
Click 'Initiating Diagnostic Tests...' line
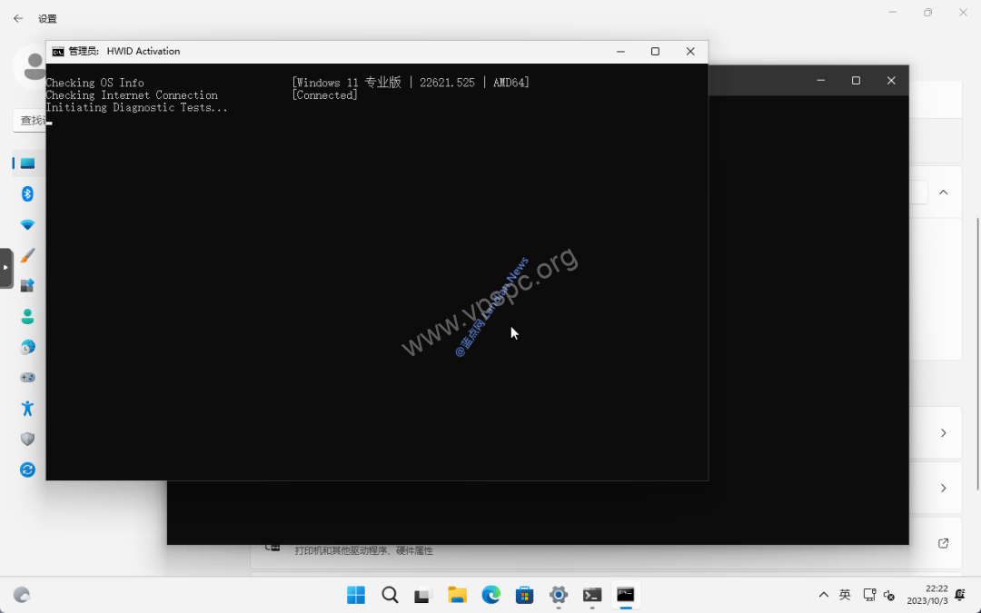tap(136, 107)
